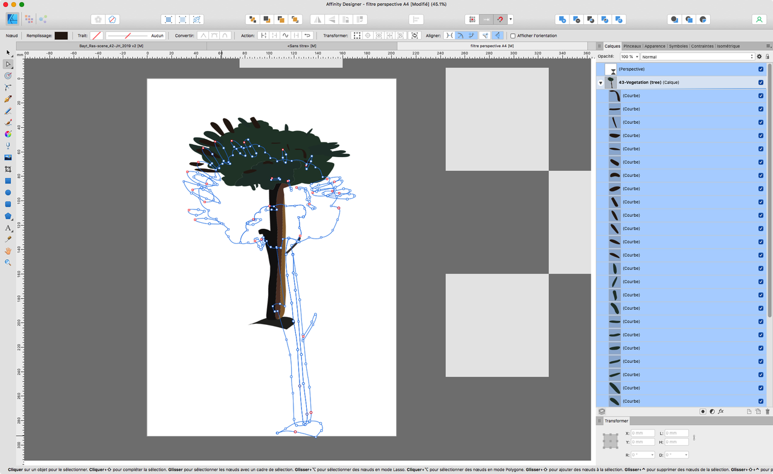Select the Rectangle shape tool
The image size is (773, 474).
pos(8,181)
